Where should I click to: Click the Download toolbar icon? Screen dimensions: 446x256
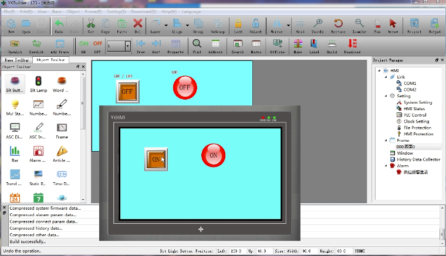[x=352, y=46]
